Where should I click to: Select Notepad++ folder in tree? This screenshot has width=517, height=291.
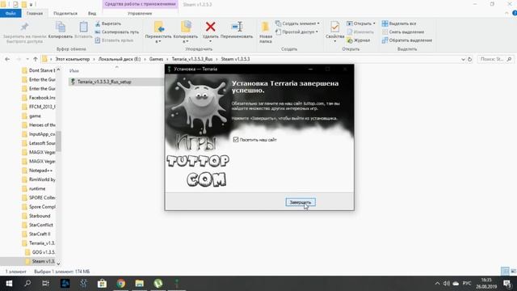[x=37, y=171]
